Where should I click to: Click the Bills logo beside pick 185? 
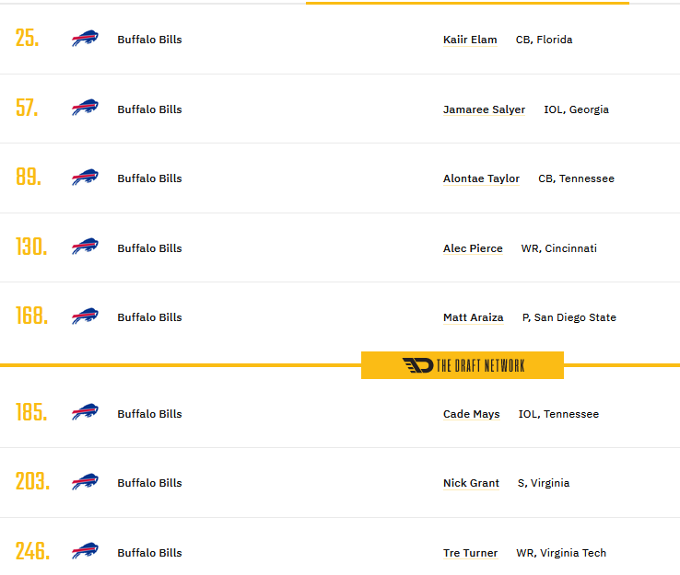(85, 412)
